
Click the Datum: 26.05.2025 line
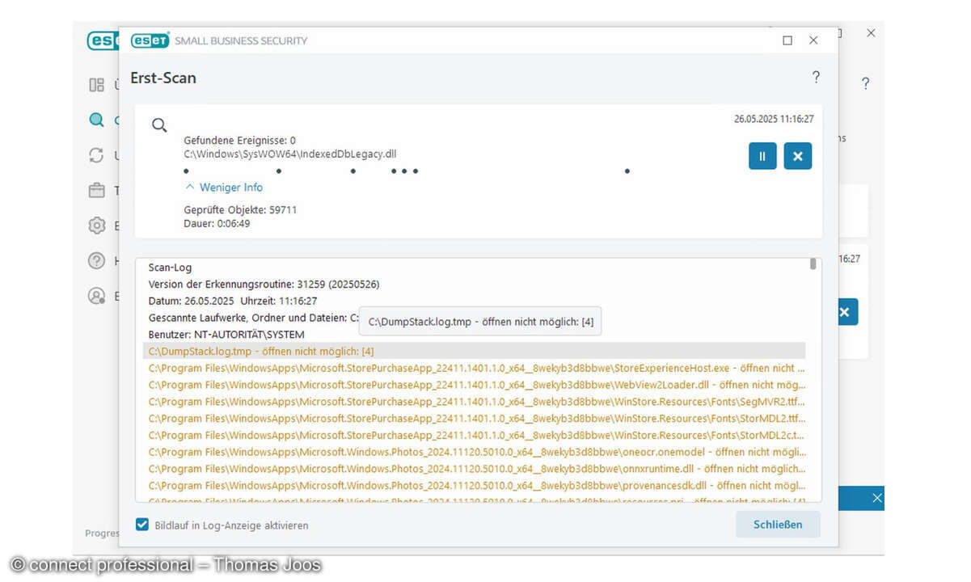pyautogui.click(x=233, y=301)
